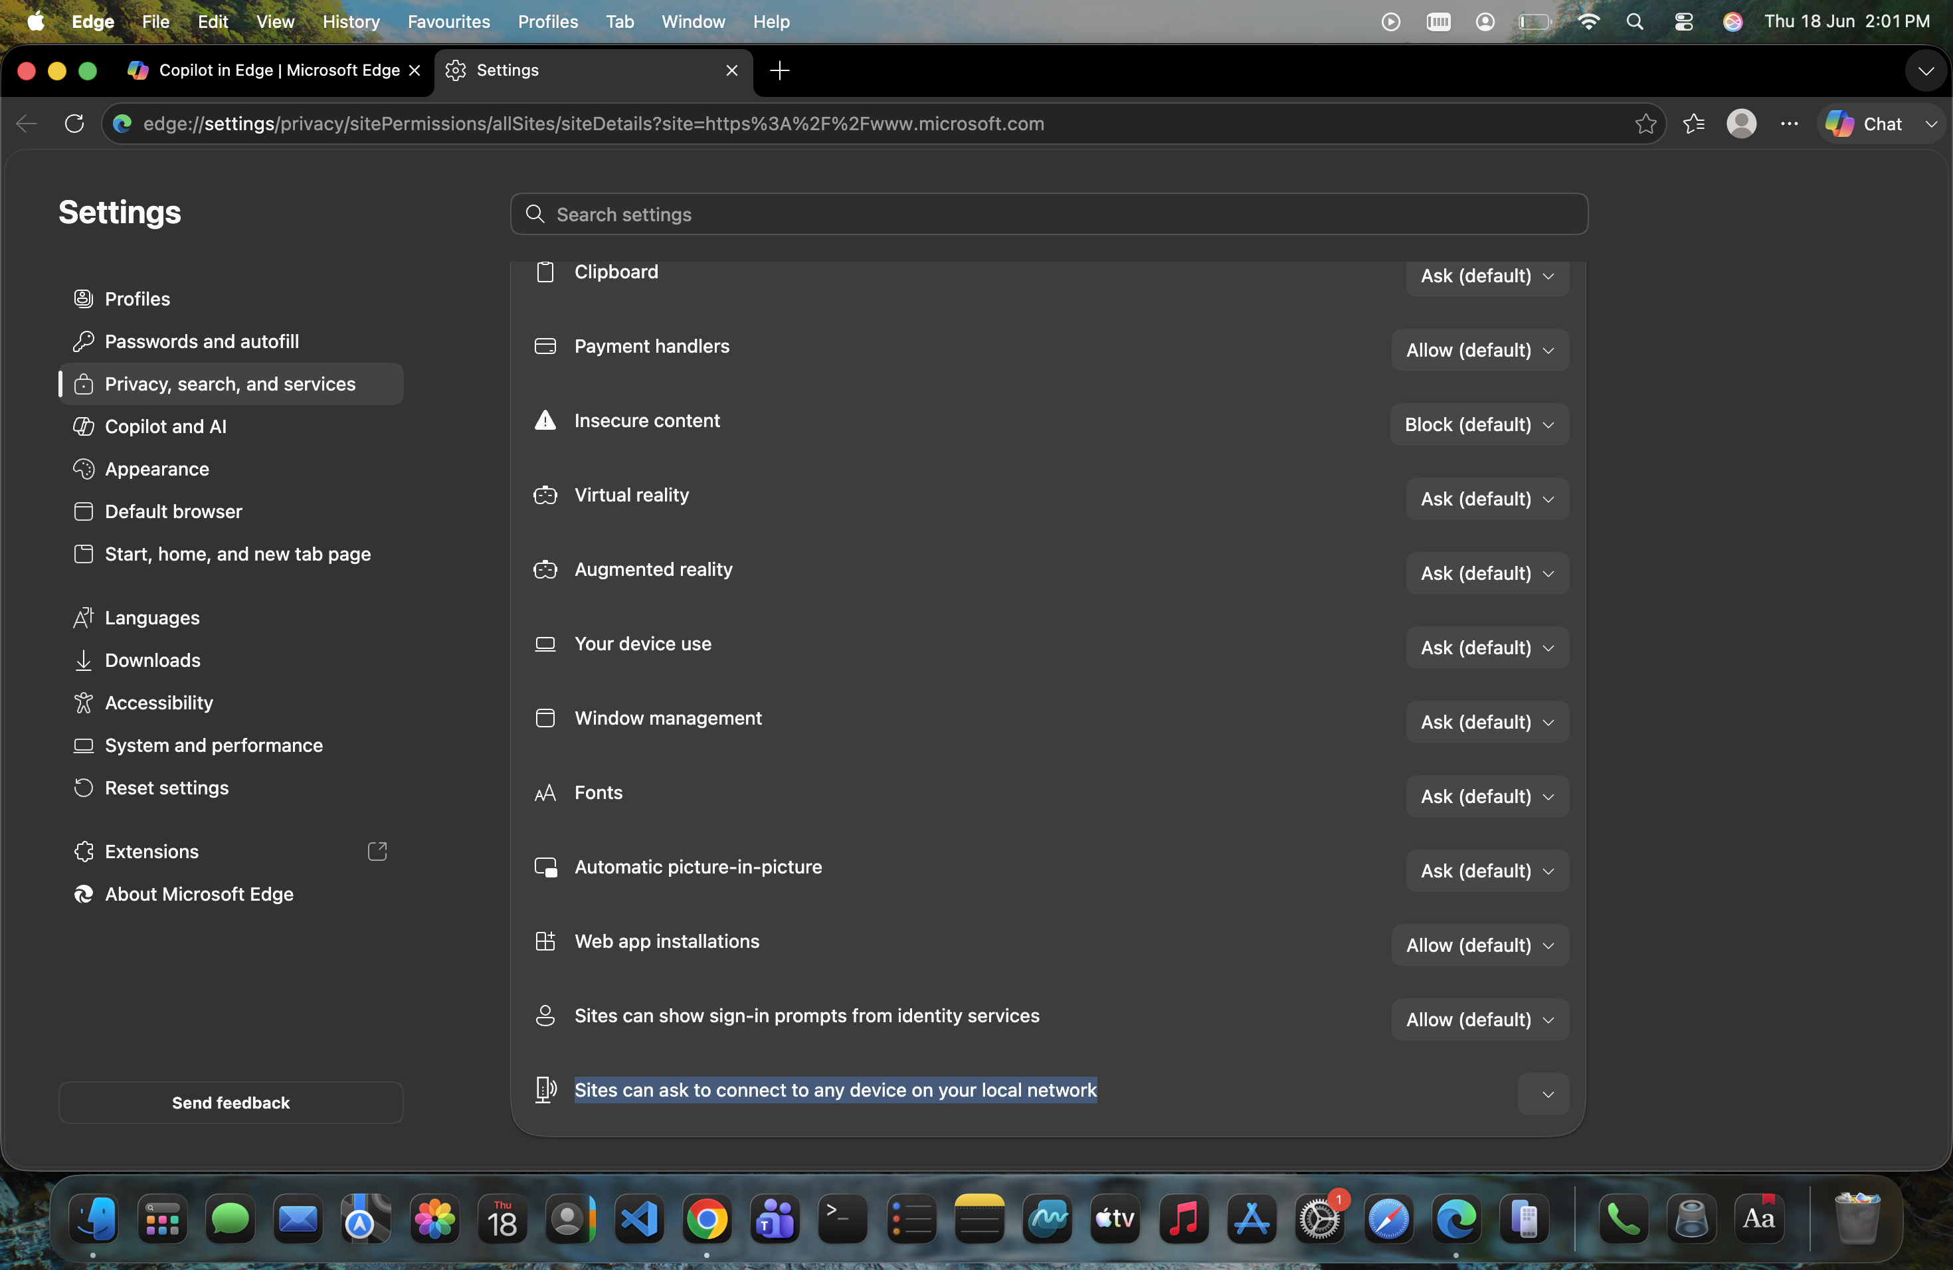Viewport: 1953px width, 1270px height.
Task: Open the Extensions external link icon
Action: [x=377, y=852]
